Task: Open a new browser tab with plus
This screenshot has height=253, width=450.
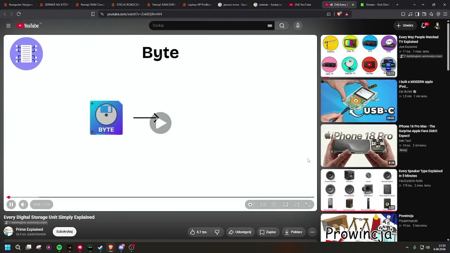Action: [x=397, y=5]
